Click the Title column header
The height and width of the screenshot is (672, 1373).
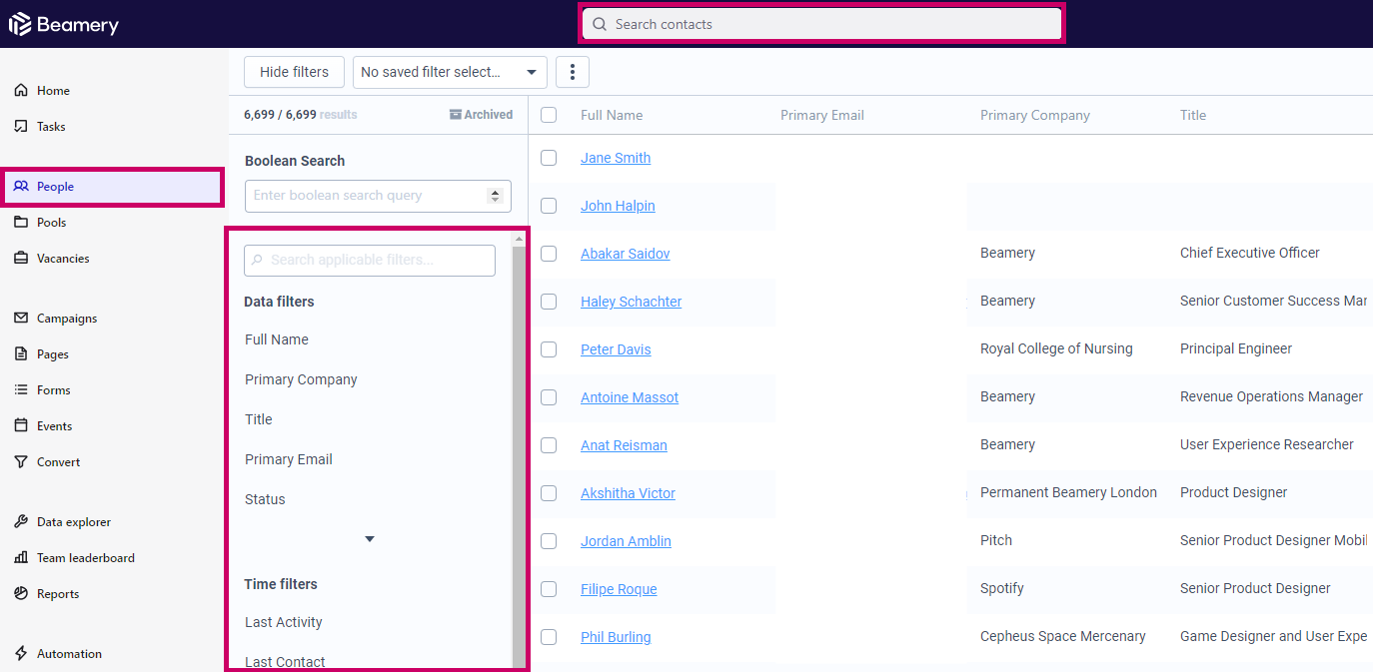click(1193, 115)
